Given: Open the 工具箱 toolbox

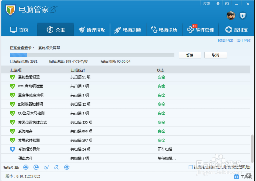Looking at the screenshot, I should click(242, 177).
